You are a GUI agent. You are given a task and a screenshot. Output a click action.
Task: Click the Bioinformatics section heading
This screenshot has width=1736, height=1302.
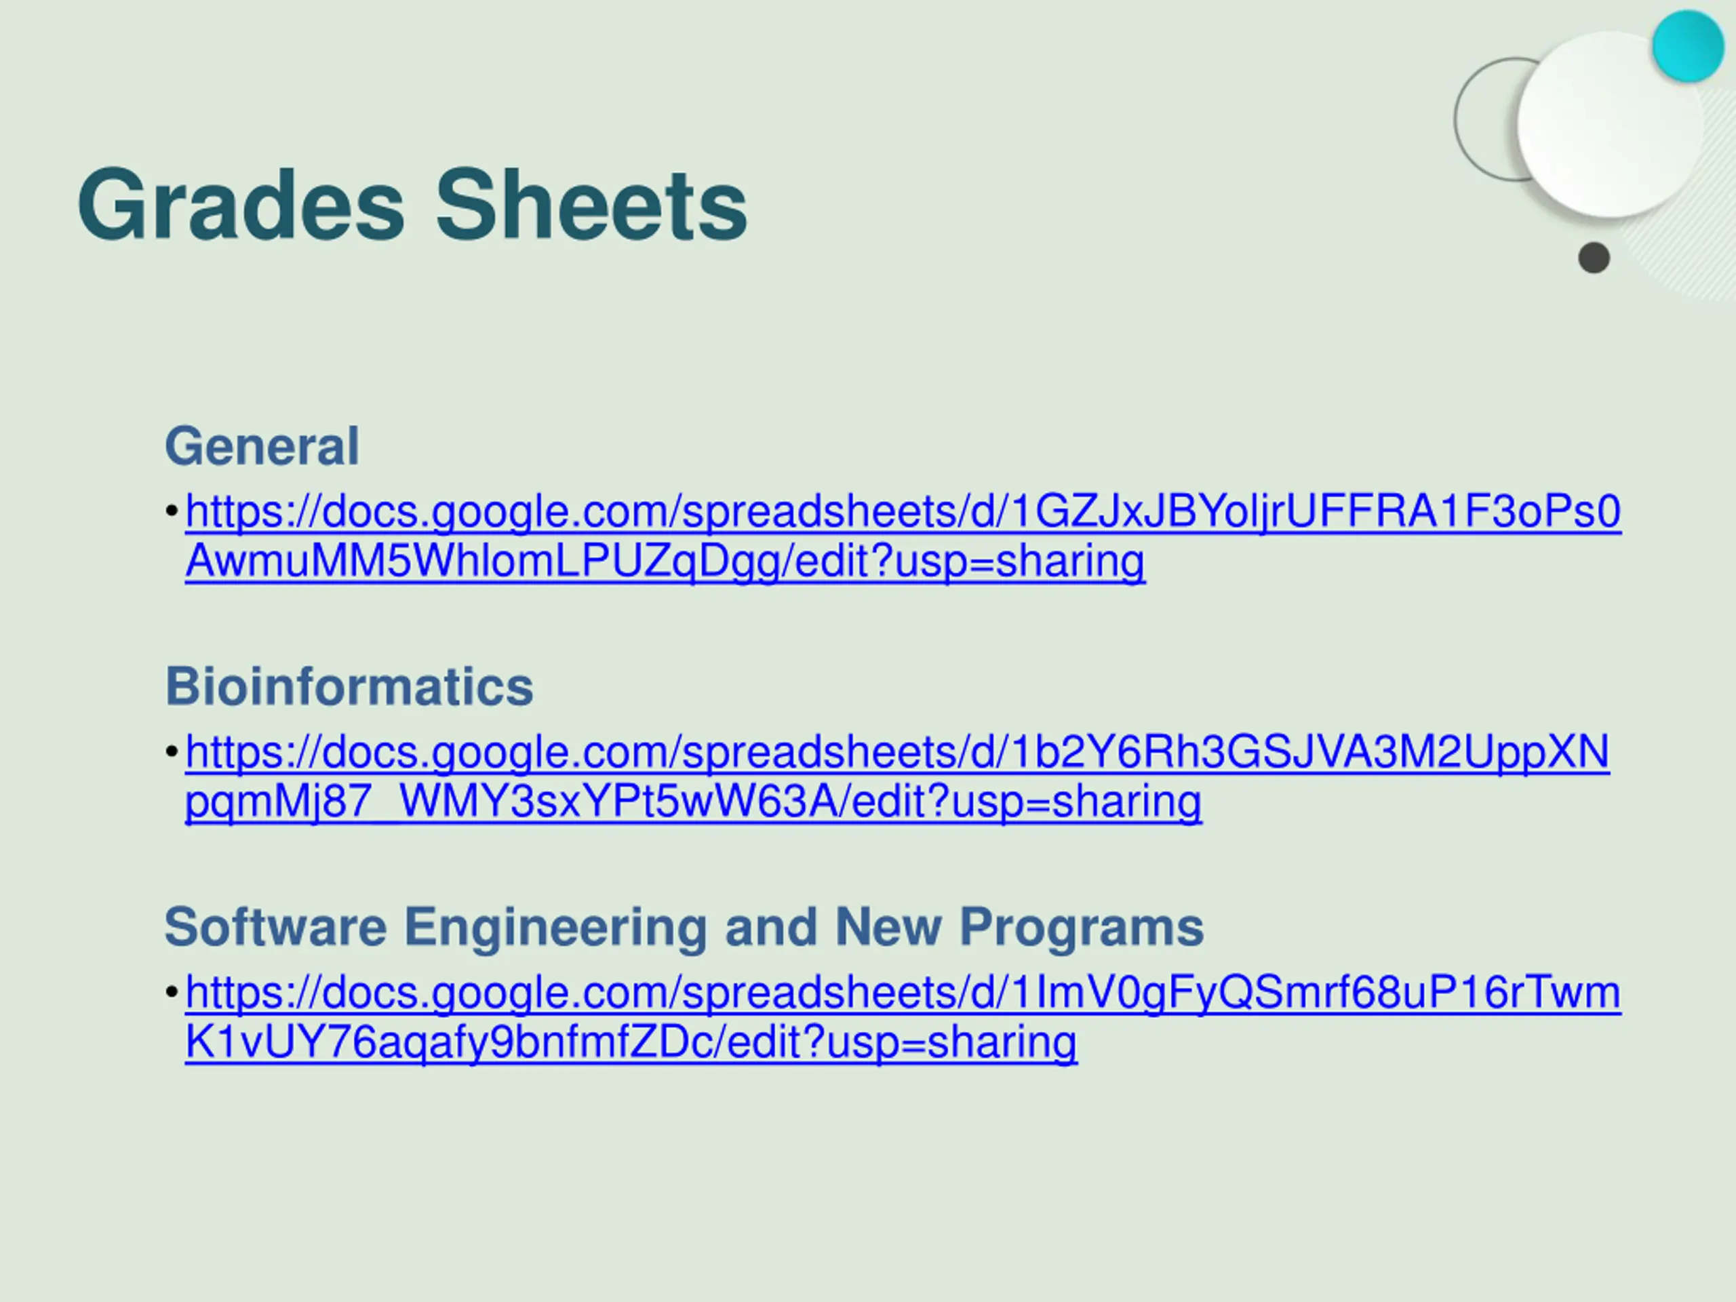point(349,686)
